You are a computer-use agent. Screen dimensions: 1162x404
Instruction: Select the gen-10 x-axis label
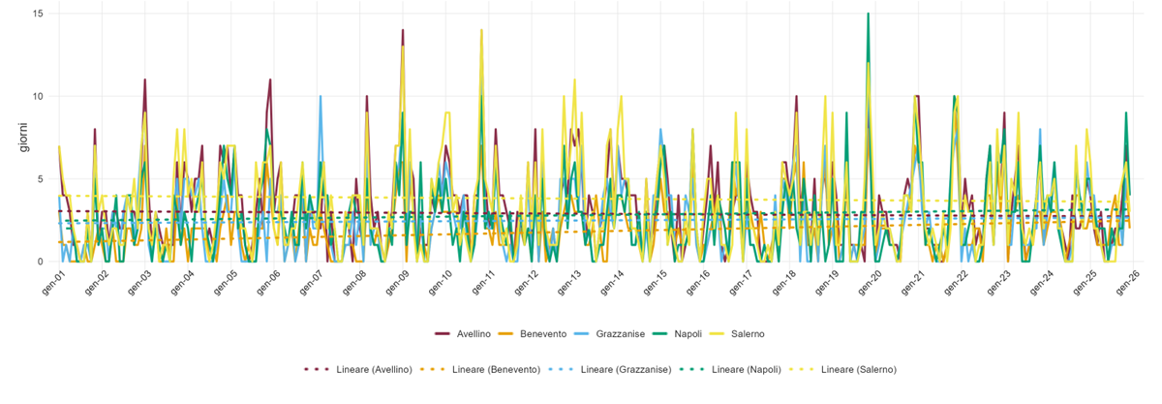point(442,282)
